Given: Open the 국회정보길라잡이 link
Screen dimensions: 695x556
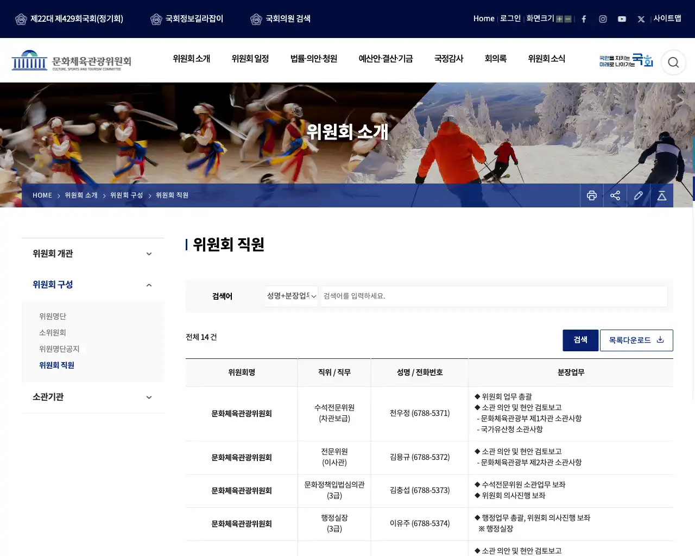Looking at the screenshot, I should pyautogui.click(x=187, y=19).
